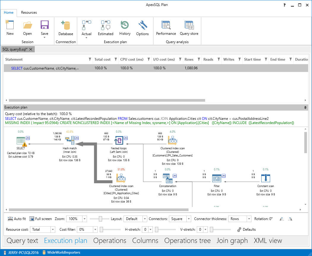The height and width of the screenshot is (256, 312).
Task: Select the Nested loops operator icon
Action: coord(119,140)
